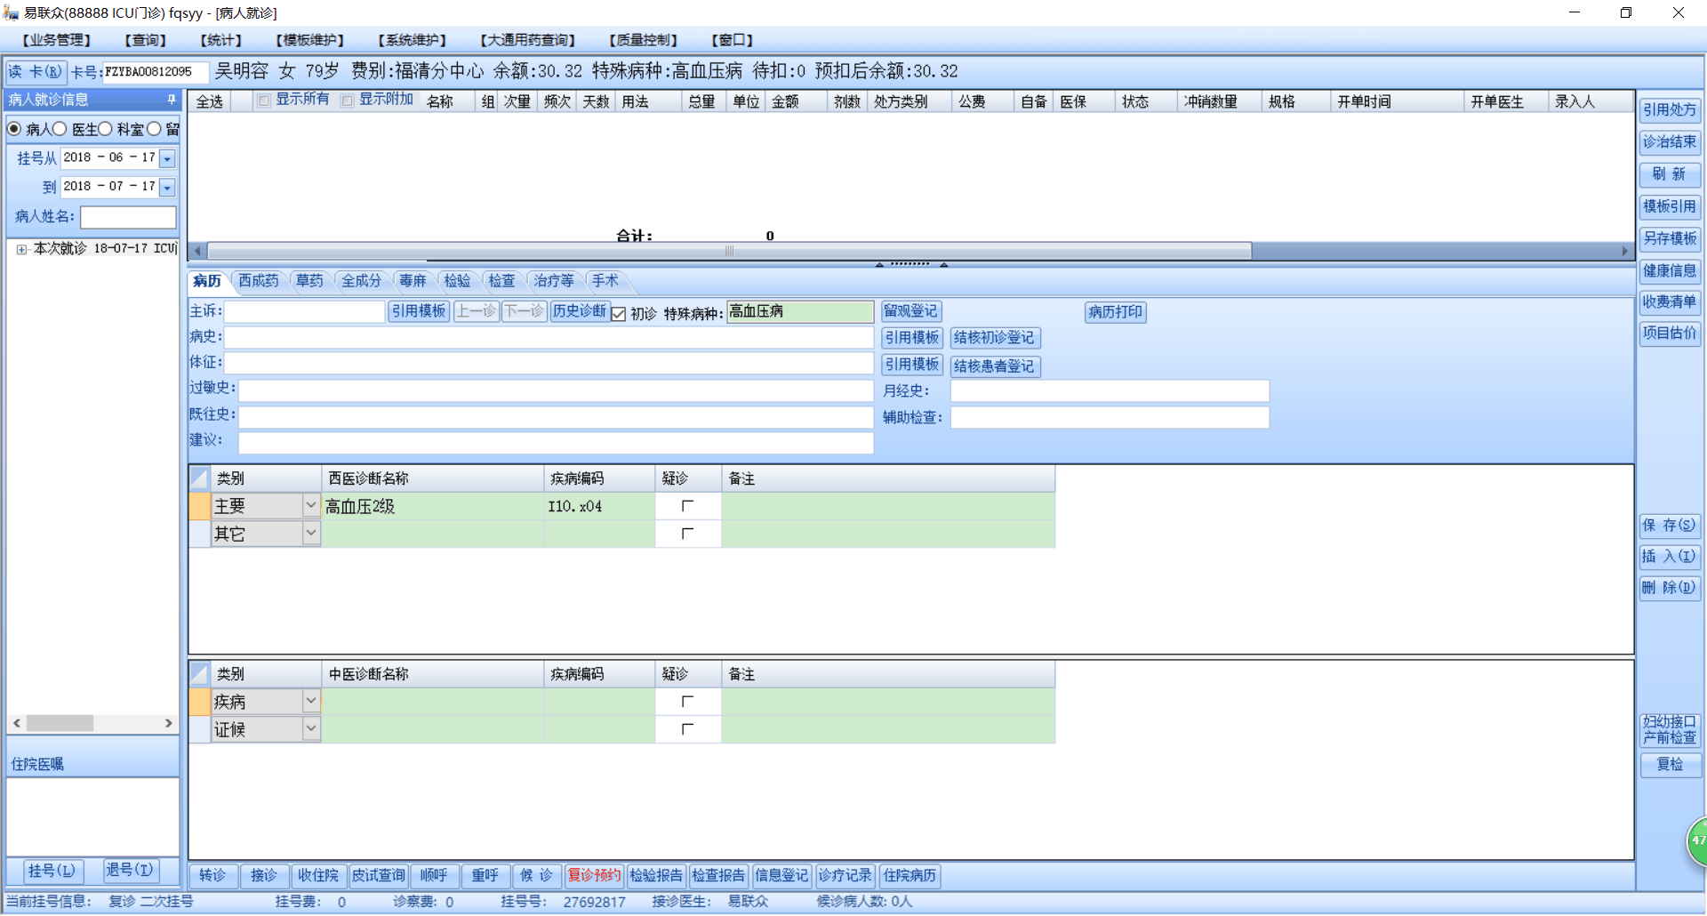Click the 历史诊断 button
The height and width of the screenshot is (916, 1707).
click(580, 311)
